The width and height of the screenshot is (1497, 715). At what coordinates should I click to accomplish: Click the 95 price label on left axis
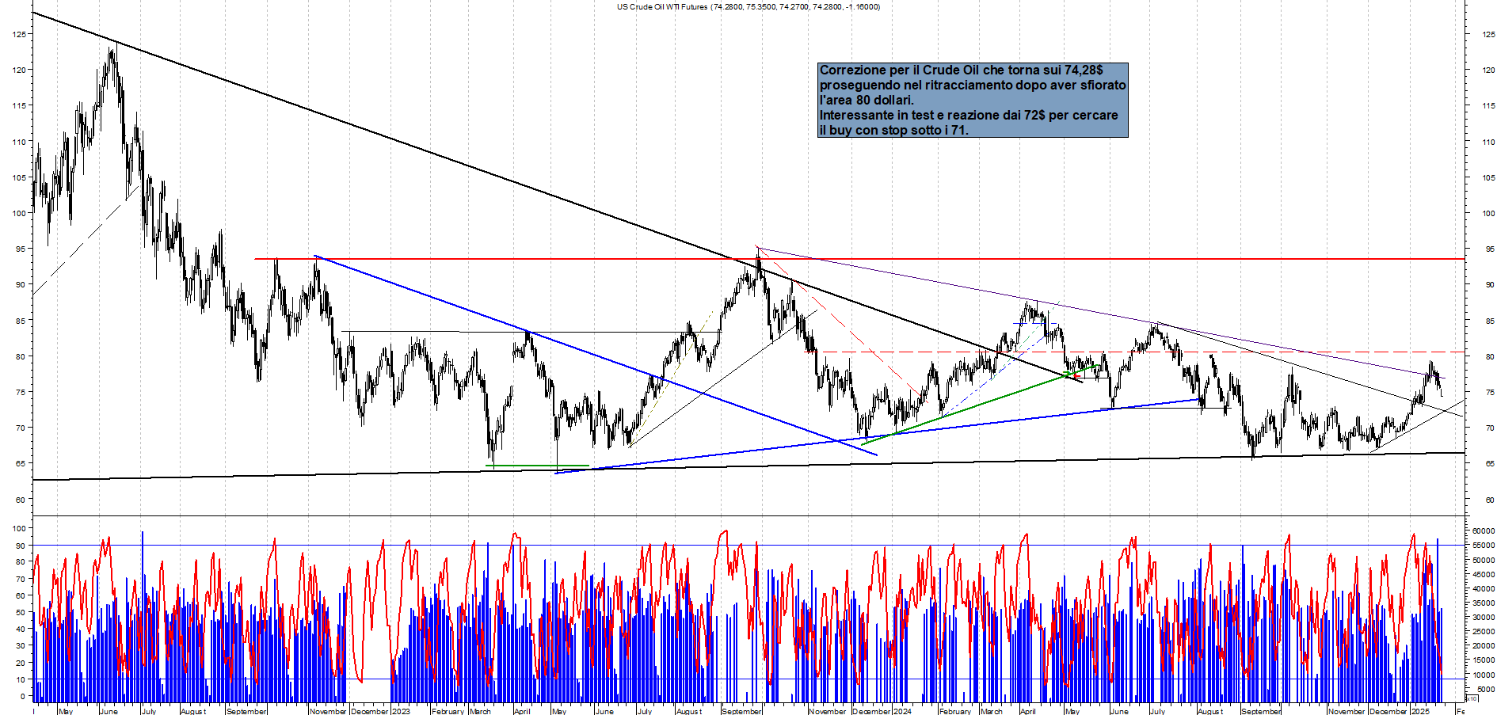pos(21,249)
